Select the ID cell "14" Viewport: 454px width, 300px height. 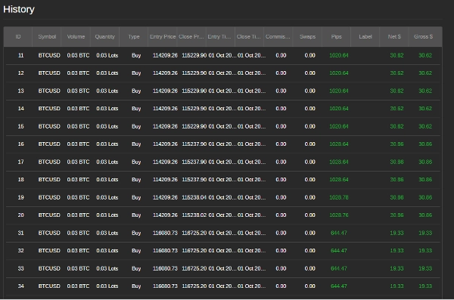[x=21, y=109]
